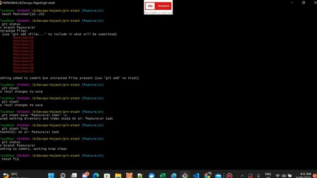
Task: Open Docker Desktop whale icon
Action: (x=152, y=176)
